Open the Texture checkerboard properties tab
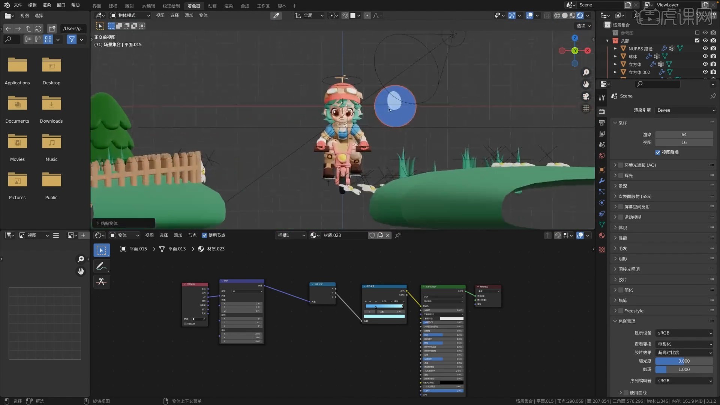The height and width of the screenshot is (405, 720). tap(602, 249)
